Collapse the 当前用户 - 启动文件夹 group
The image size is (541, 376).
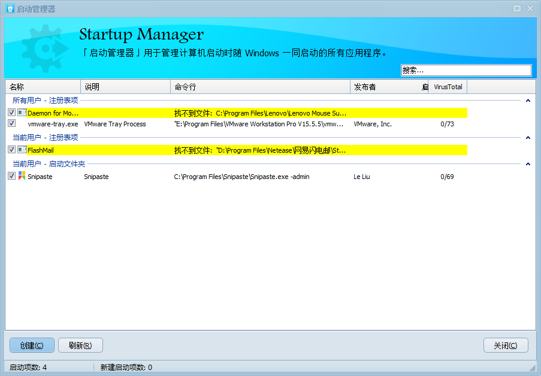pyautogui.click(x=528, y=164)
